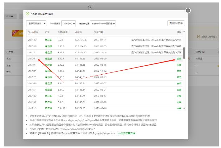Click the NPM version 8.19.4 cell
The height and width of the screenshot is (148, 221).
[61, 59]
